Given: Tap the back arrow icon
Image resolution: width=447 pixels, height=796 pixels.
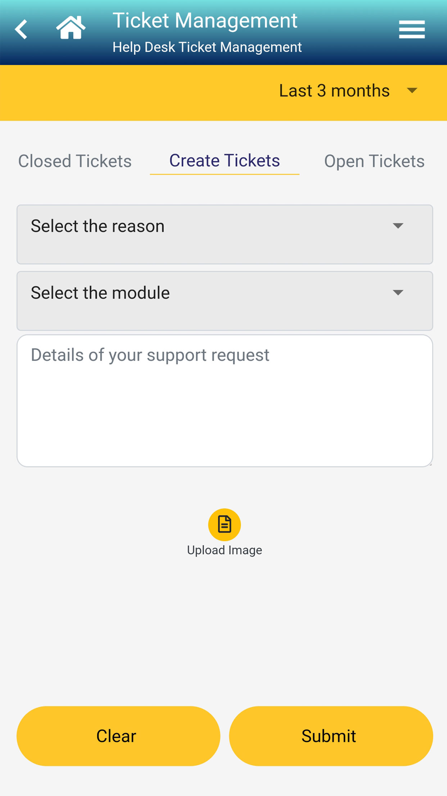Looking at the screenshot, I should 21,30.
